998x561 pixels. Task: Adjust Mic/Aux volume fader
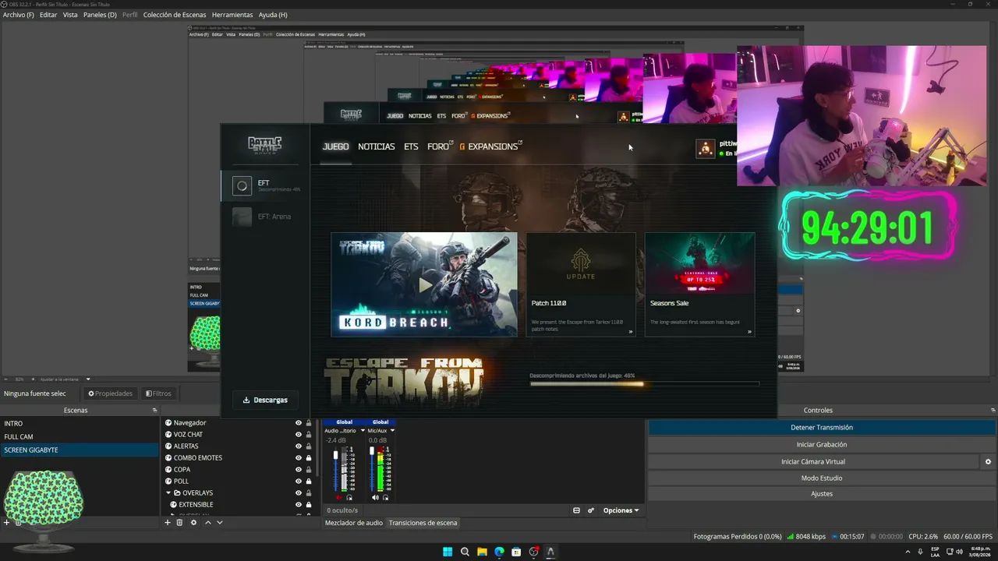pos(372,452)
